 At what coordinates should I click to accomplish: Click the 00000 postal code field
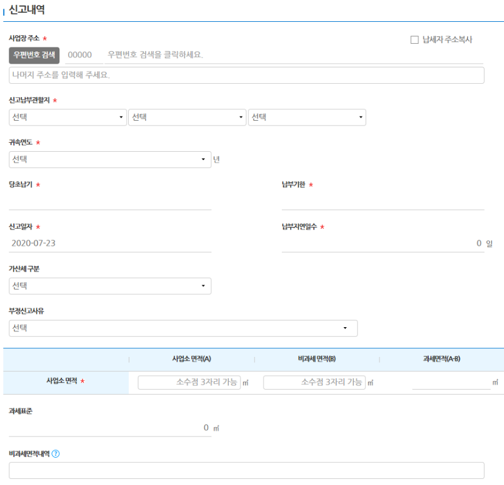point(84,55)
